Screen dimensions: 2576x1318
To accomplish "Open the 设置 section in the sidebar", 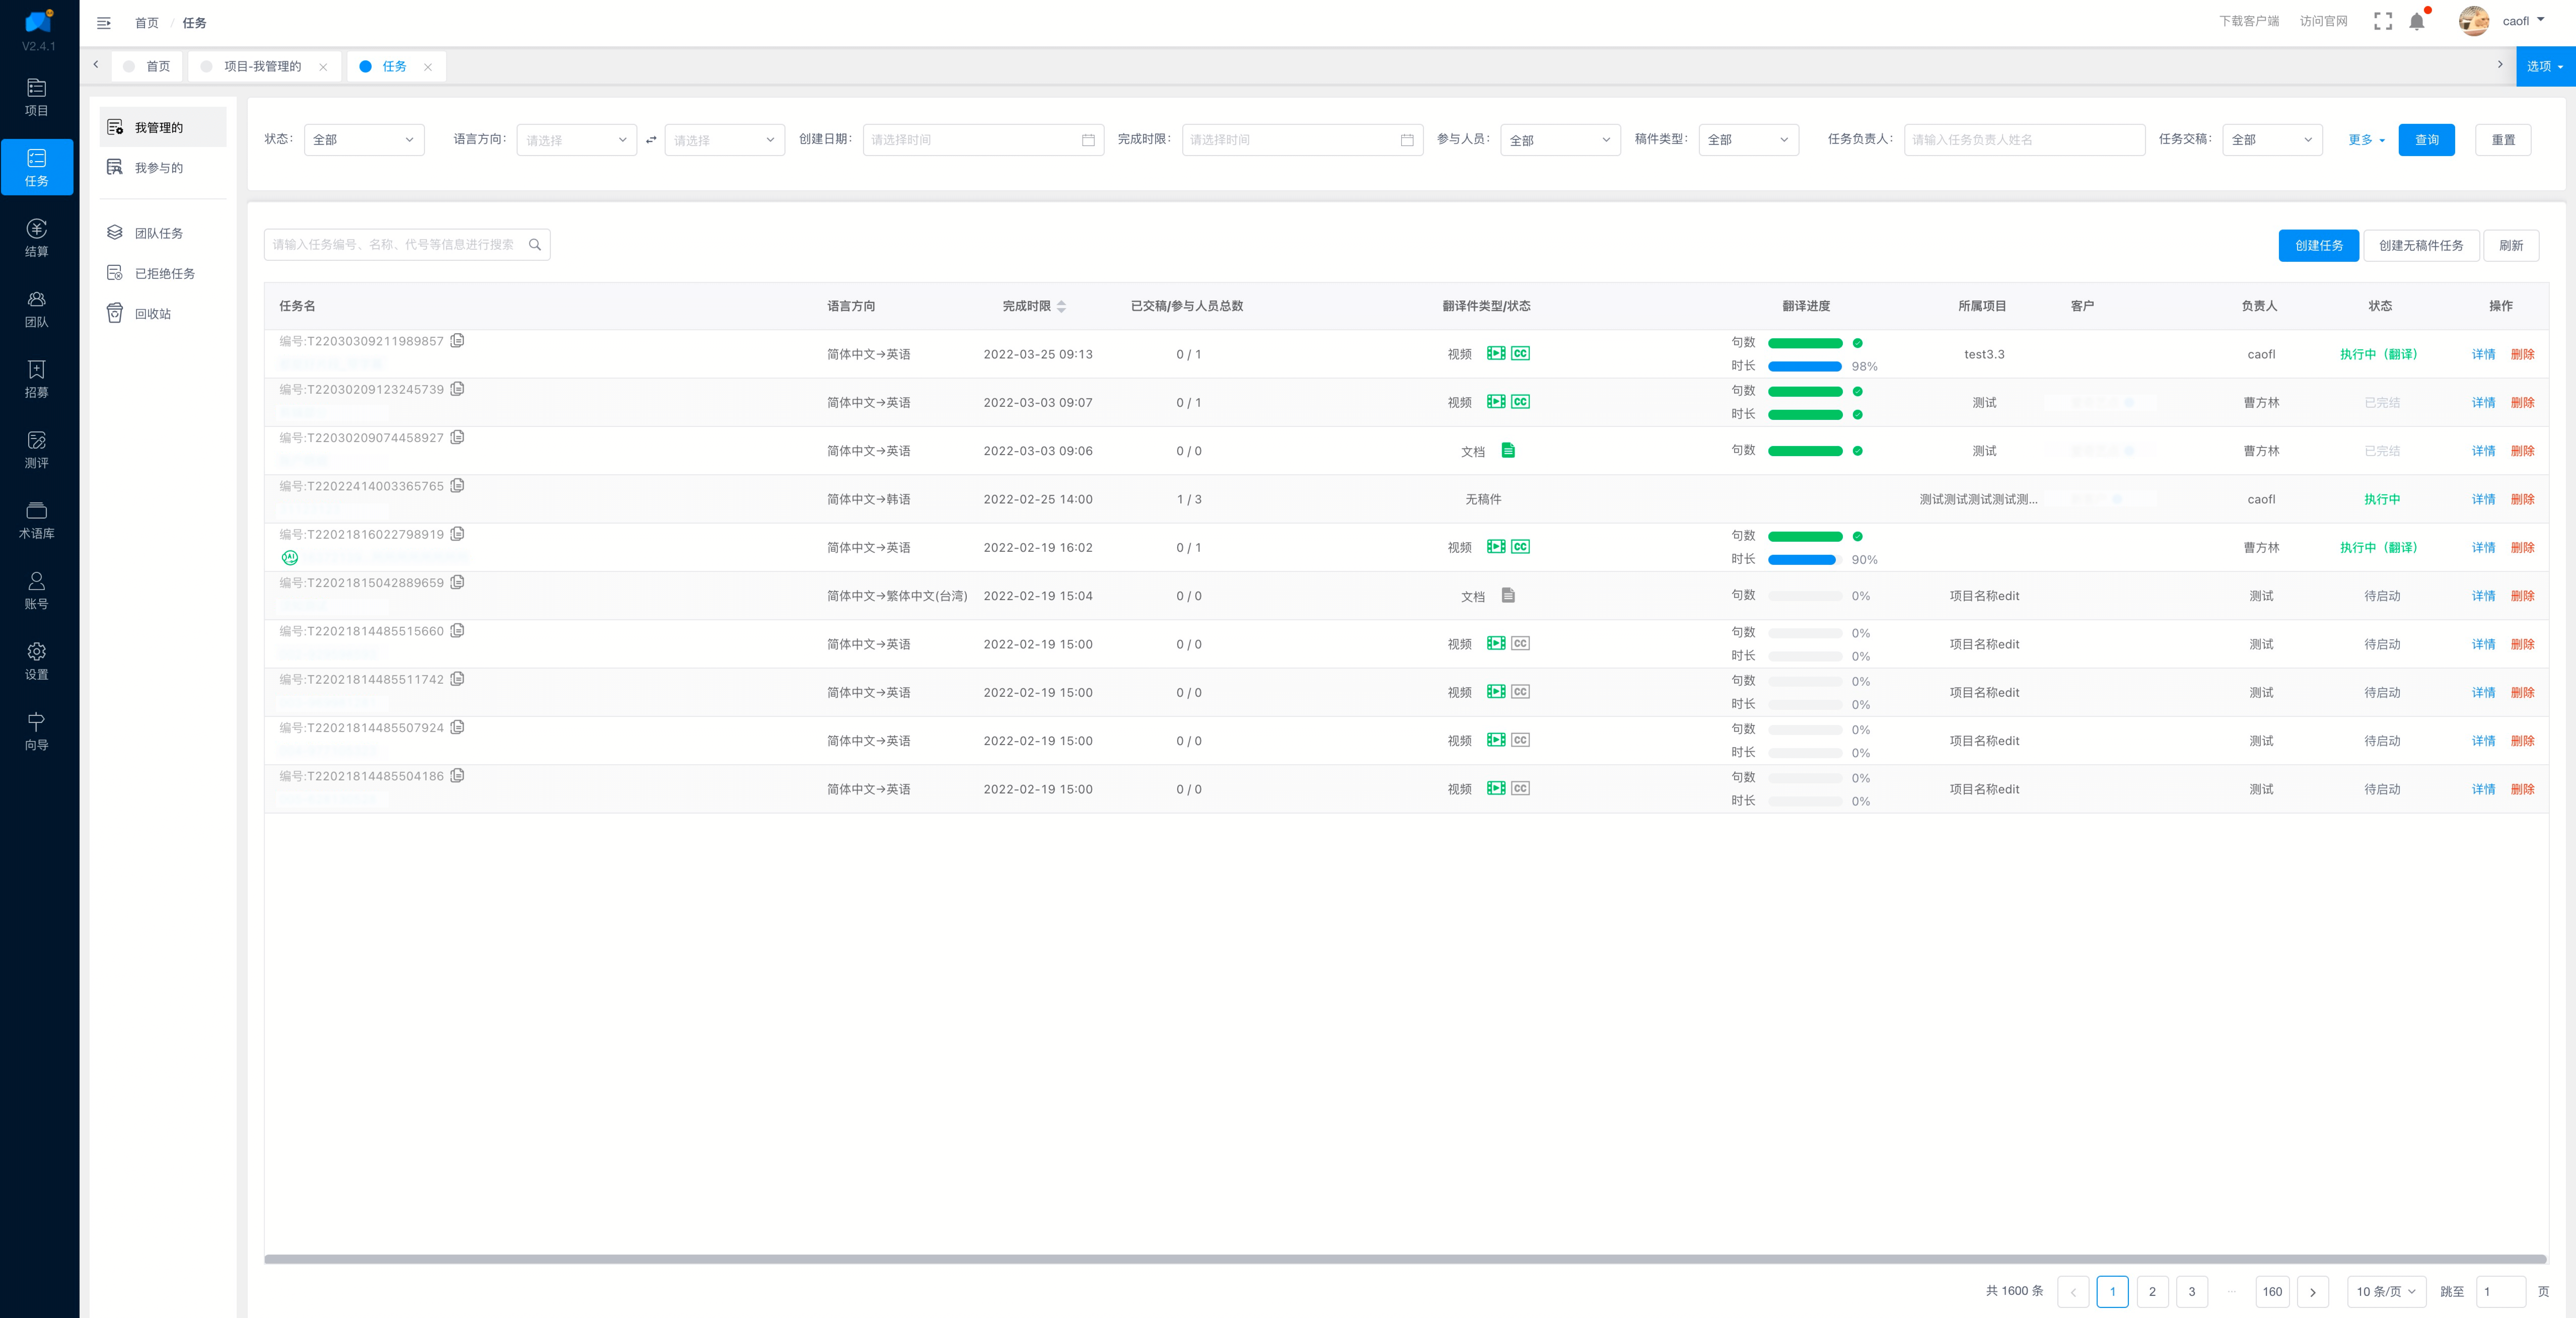I will 37,661.
